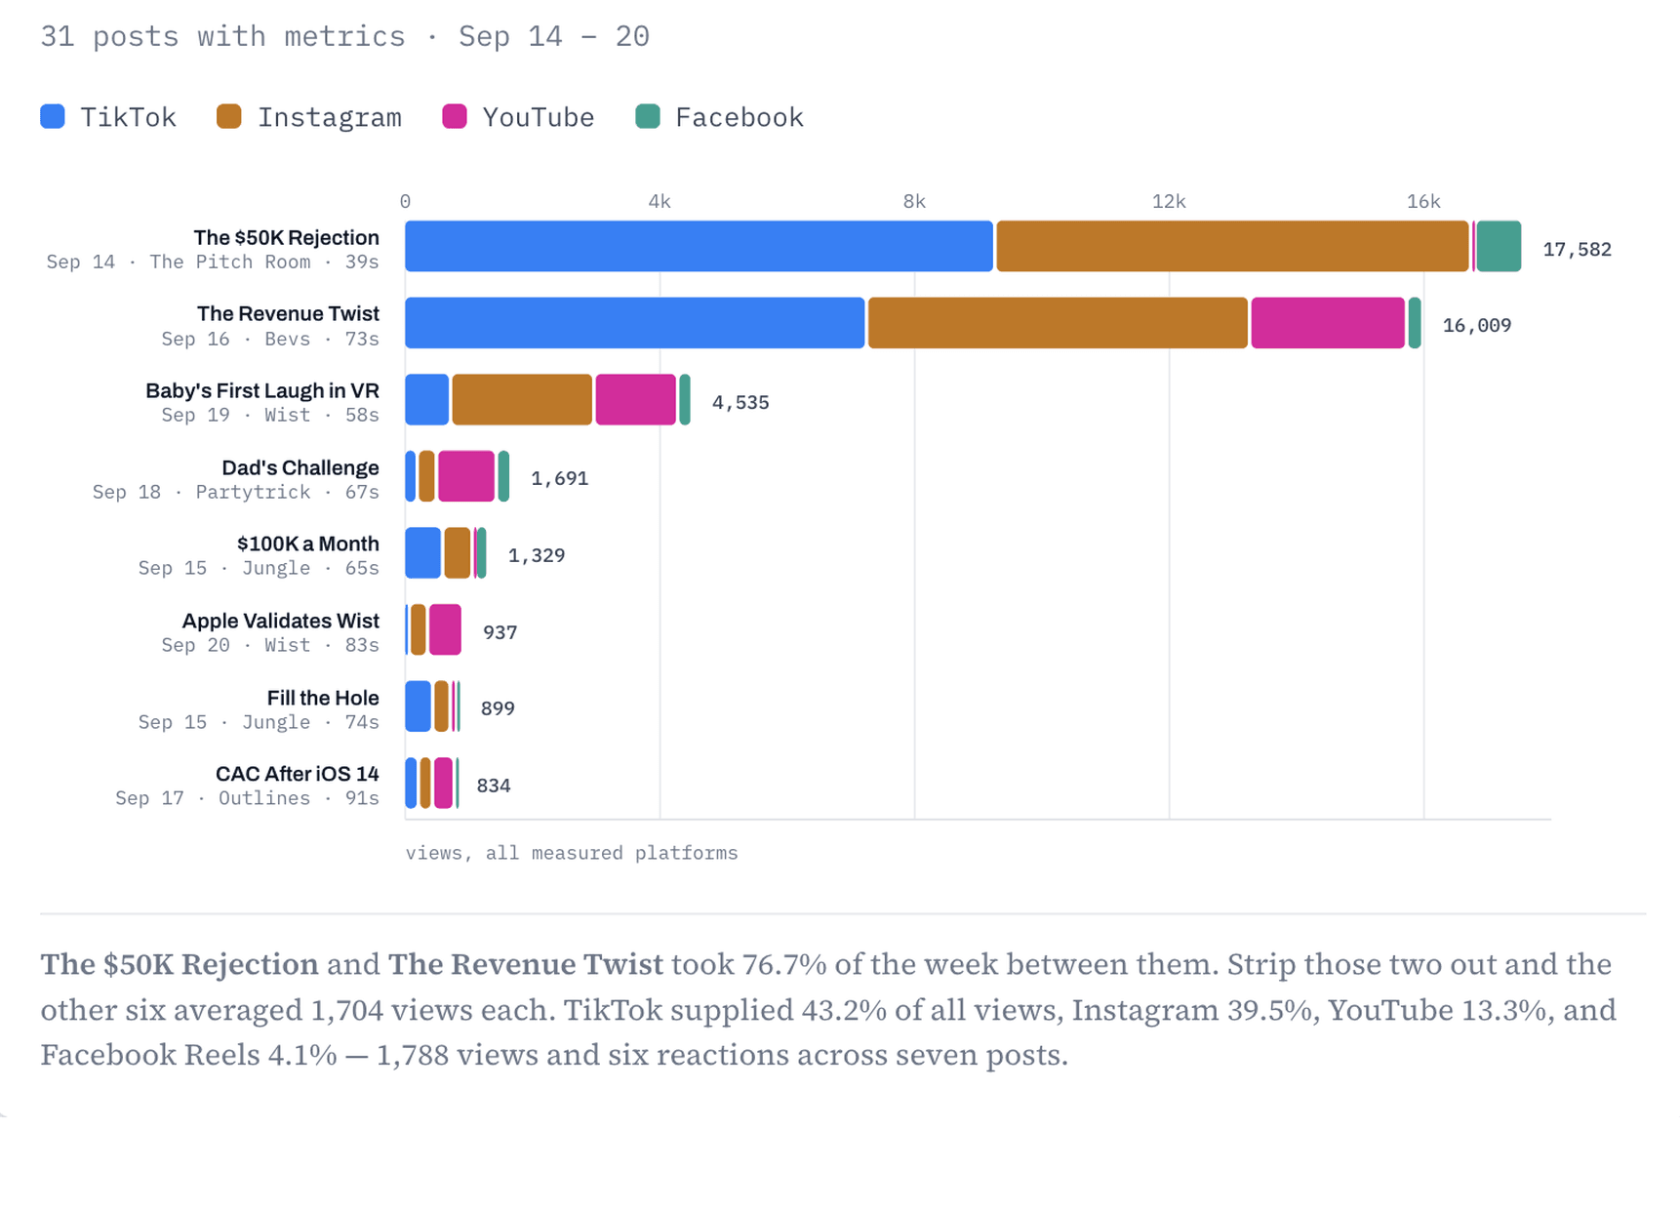Image resolution: width=1680 pixels, height=1210 pixels.
Task: Click bold The Revenue Twist in summary
Action: click(525, 964)
